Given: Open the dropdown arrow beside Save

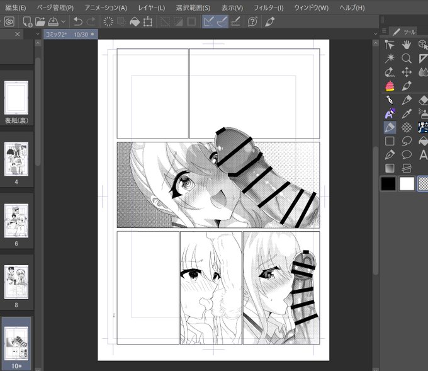Looking at the screenshot, I should click(x=64, y=21).
